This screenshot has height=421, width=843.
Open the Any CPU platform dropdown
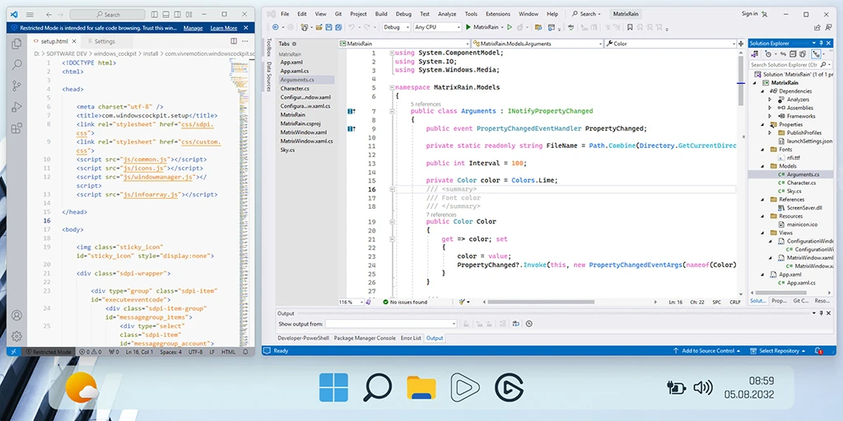coord(436,27)
